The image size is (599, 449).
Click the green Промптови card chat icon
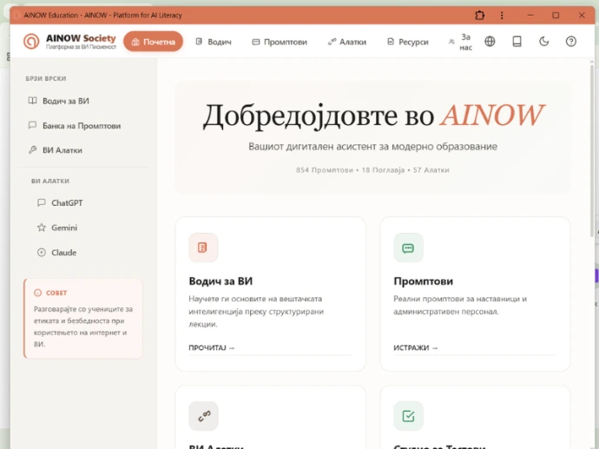408,248
